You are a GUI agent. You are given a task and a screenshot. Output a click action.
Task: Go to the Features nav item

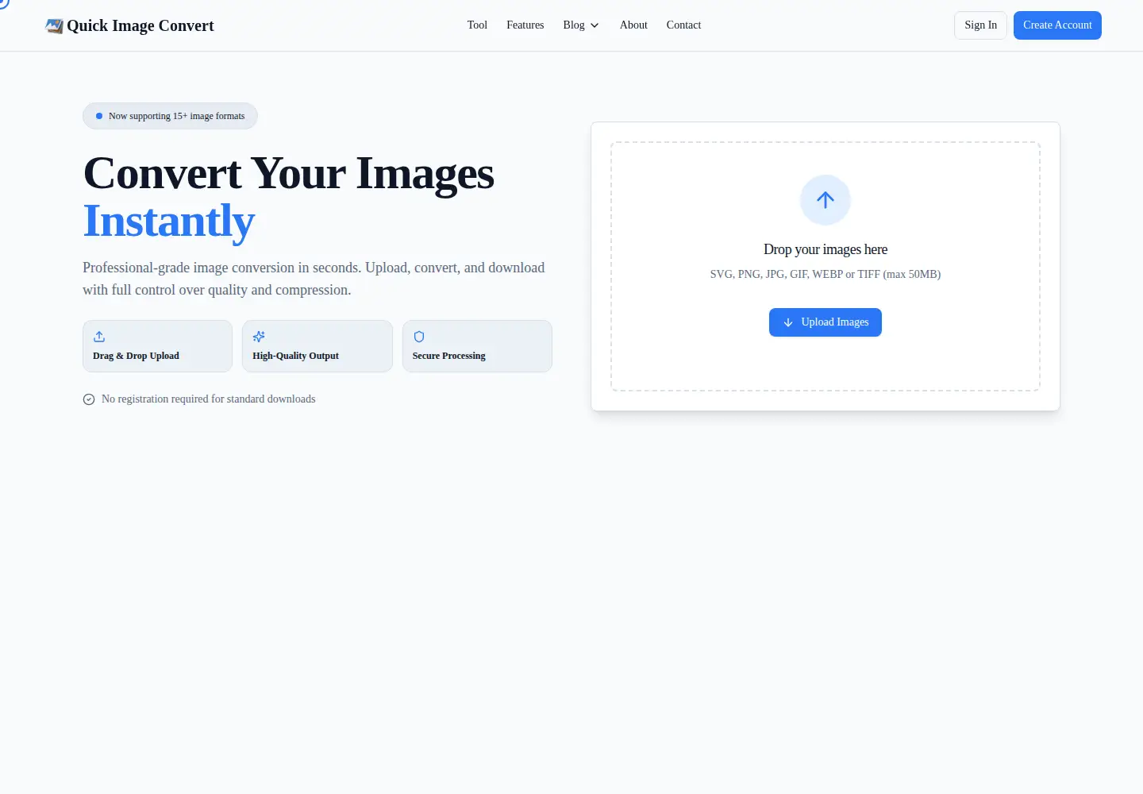pos(525,25)
